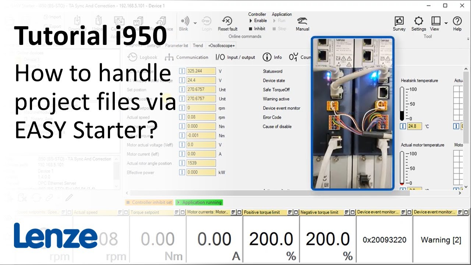Image resolution: width=471 pixels, height=265 pixels.
Task: Click the Application running status indicator
Action: pos(199,202)
